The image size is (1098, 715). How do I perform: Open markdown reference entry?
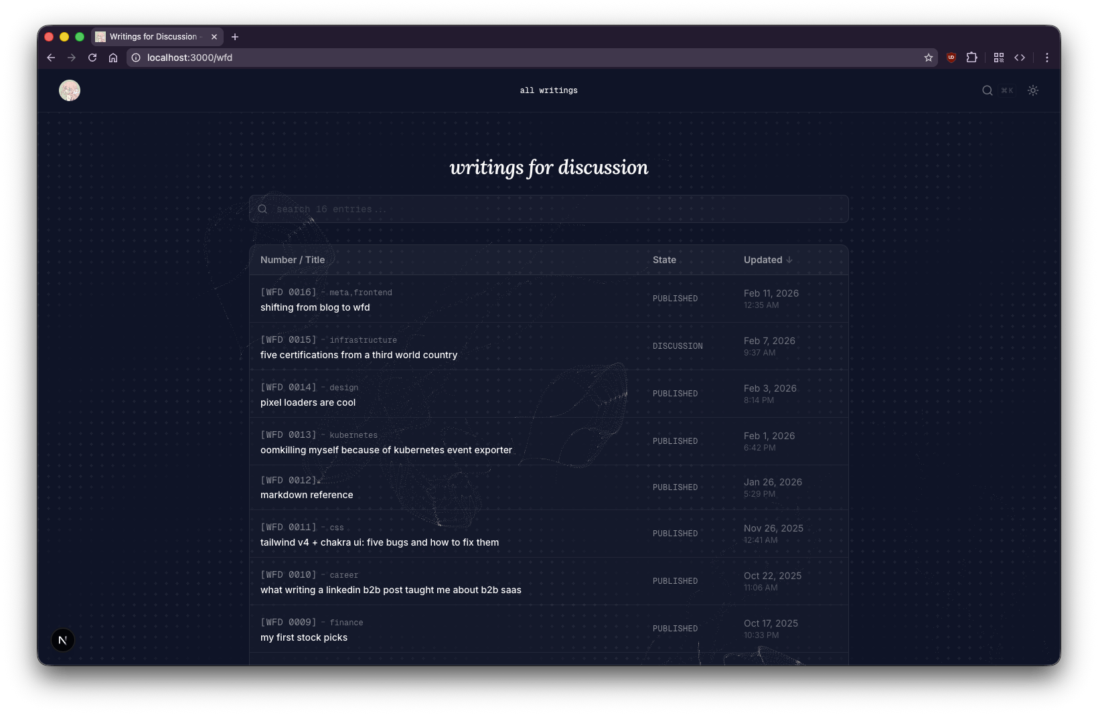pos(307,495)
